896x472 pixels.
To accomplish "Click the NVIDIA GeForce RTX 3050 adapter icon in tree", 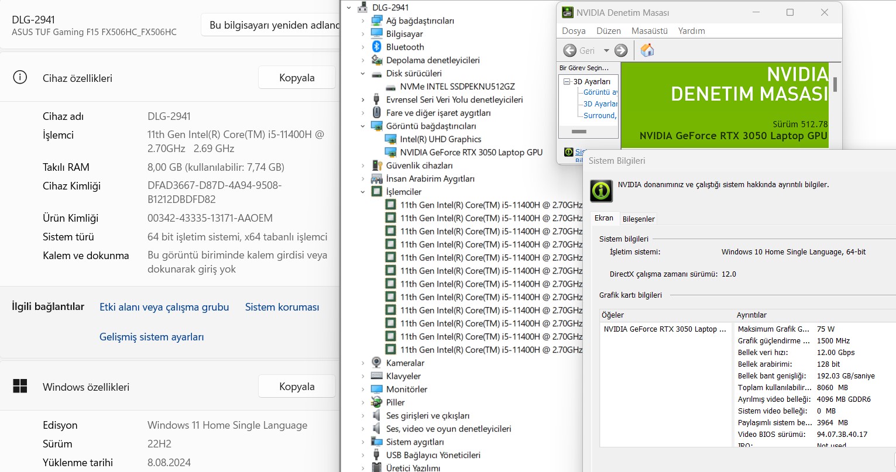I will point(390,152).
